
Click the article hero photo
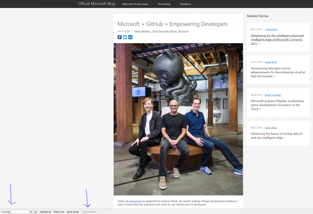[178, 119]
